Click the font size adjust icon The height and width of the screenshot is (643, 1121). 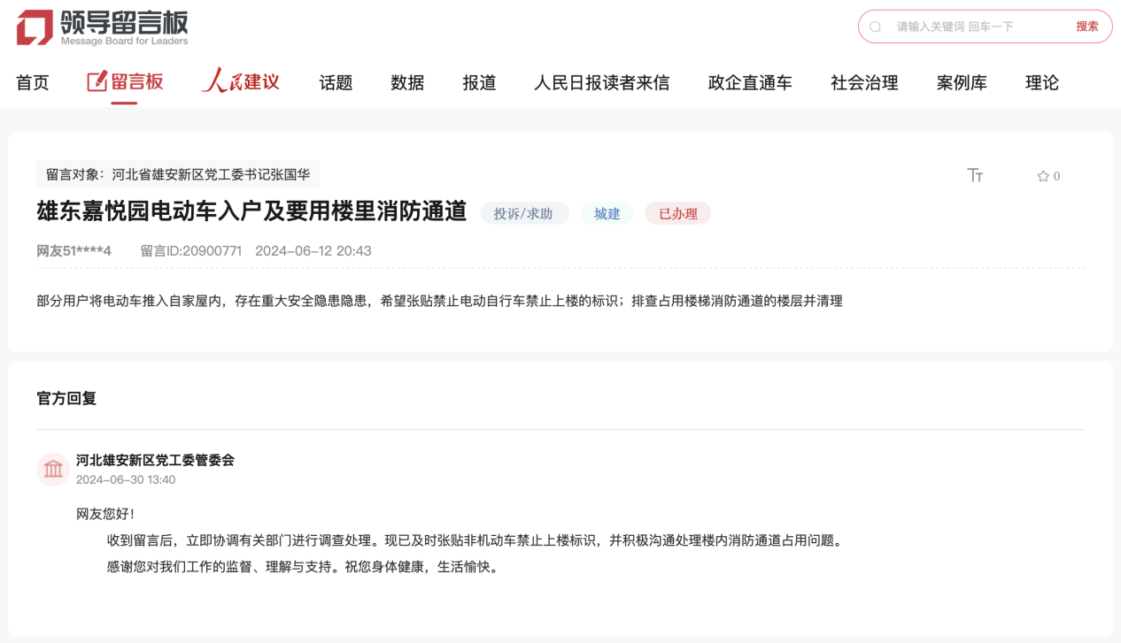point(975,175)
